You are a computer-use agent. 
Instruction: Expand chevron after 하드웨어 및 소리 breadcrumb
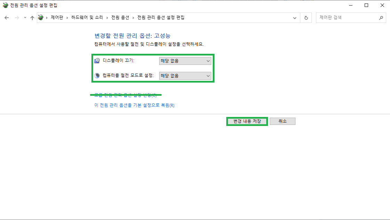click(107, 18)
